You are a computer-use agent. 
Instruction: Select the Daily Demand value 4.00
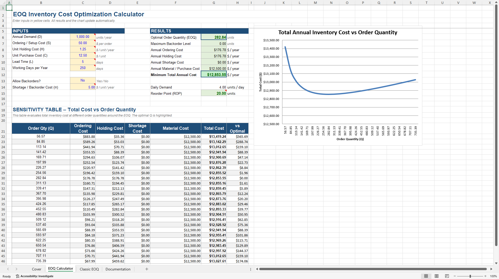click(214, 87)
